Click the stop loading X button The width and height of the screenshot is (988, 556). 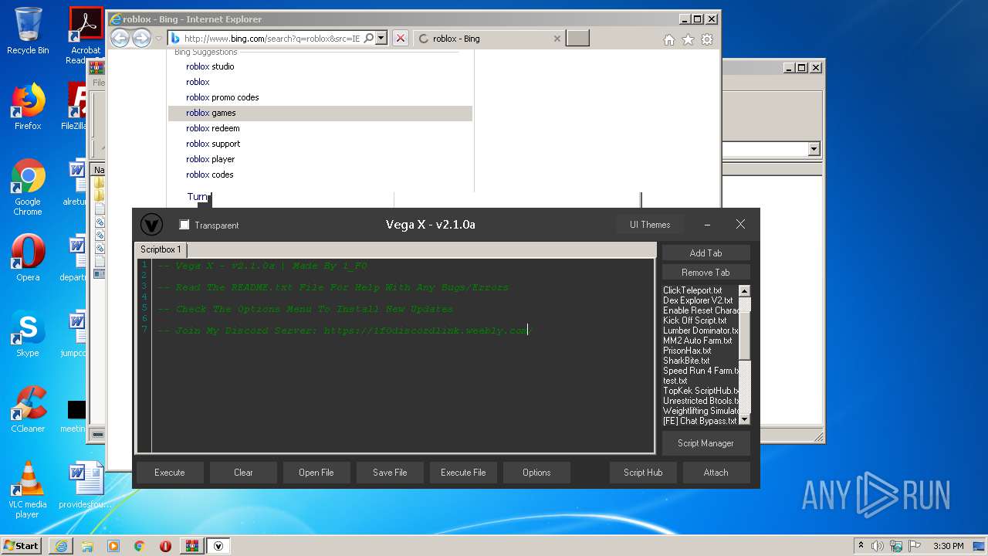(400, 38)
